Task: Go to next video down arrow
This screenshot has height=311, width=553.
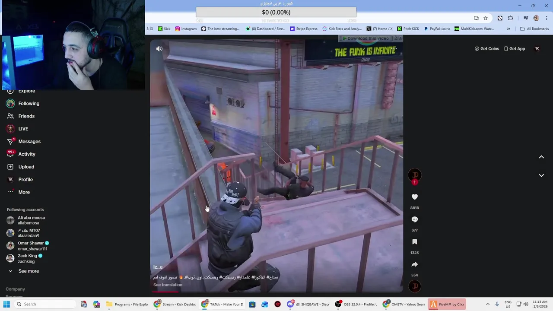Action: point(541,175)
